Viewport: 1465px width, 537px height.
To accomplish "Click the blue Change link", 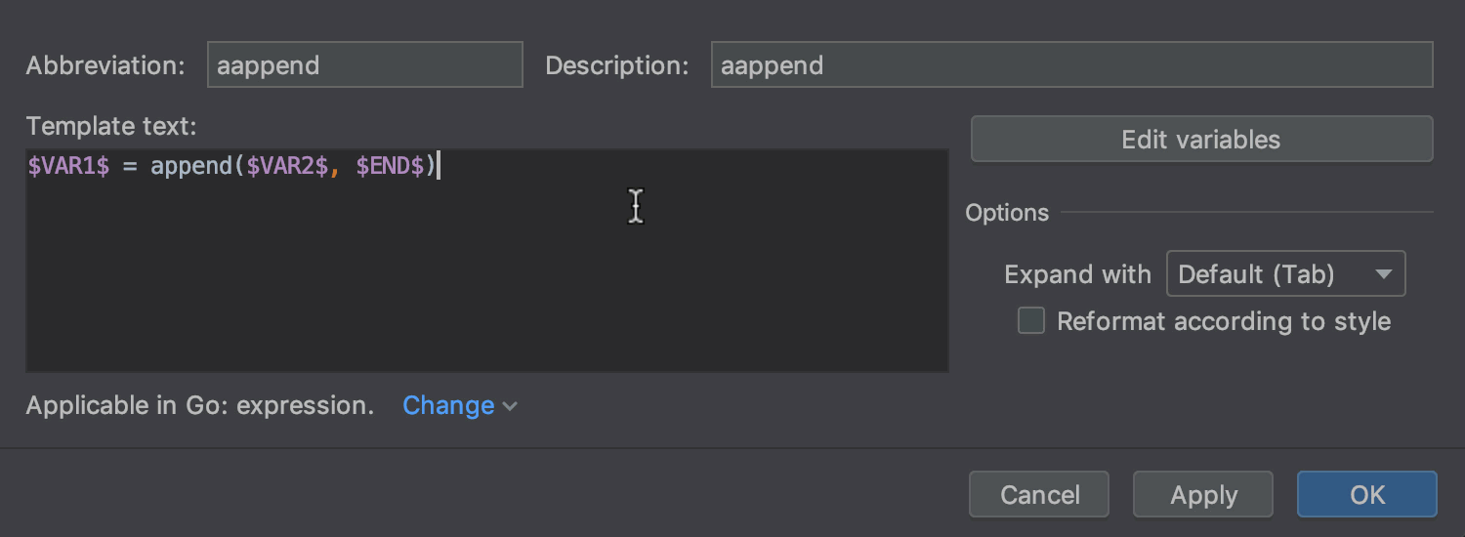I will [x=448, y=406].
